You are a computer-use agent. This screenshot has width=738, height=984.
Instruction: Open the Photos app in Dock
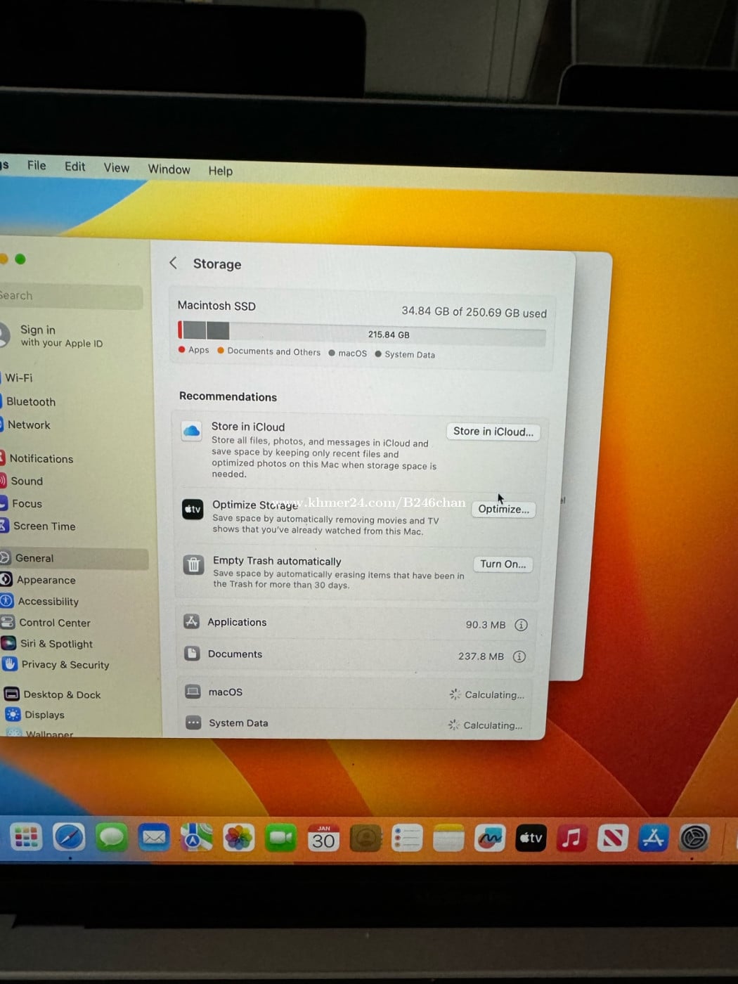[238, 838]
